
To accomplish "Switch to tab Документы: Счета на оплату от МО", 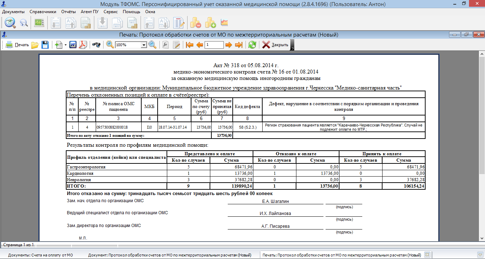I will pyautogui.click(x=40, y=255).
